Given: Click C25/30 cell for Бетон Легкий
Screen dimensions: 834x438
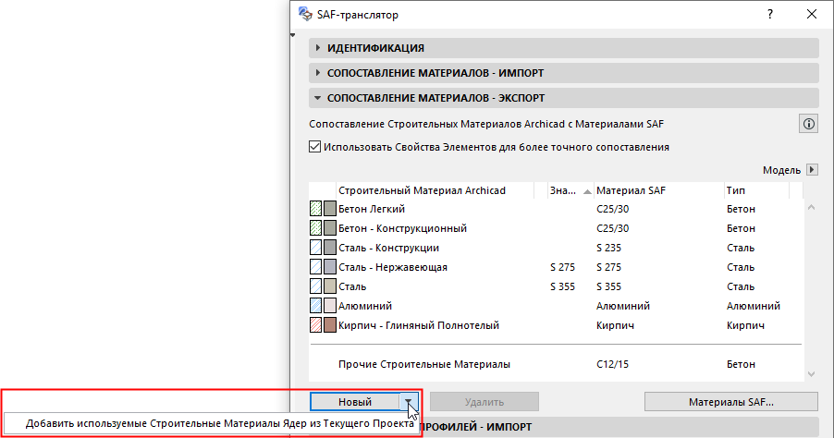Looking at the screenshot, I should click(613, 209).
